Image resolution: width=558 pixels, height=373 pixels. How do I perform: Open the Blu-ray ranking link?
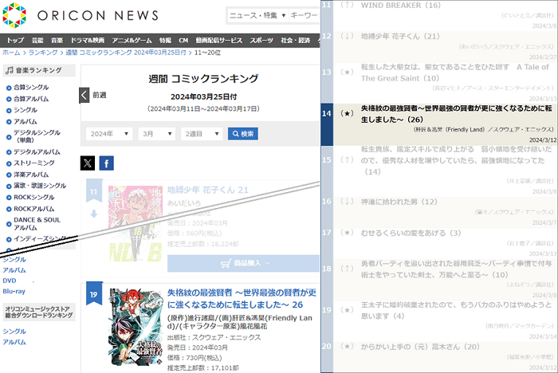(14, 292)
